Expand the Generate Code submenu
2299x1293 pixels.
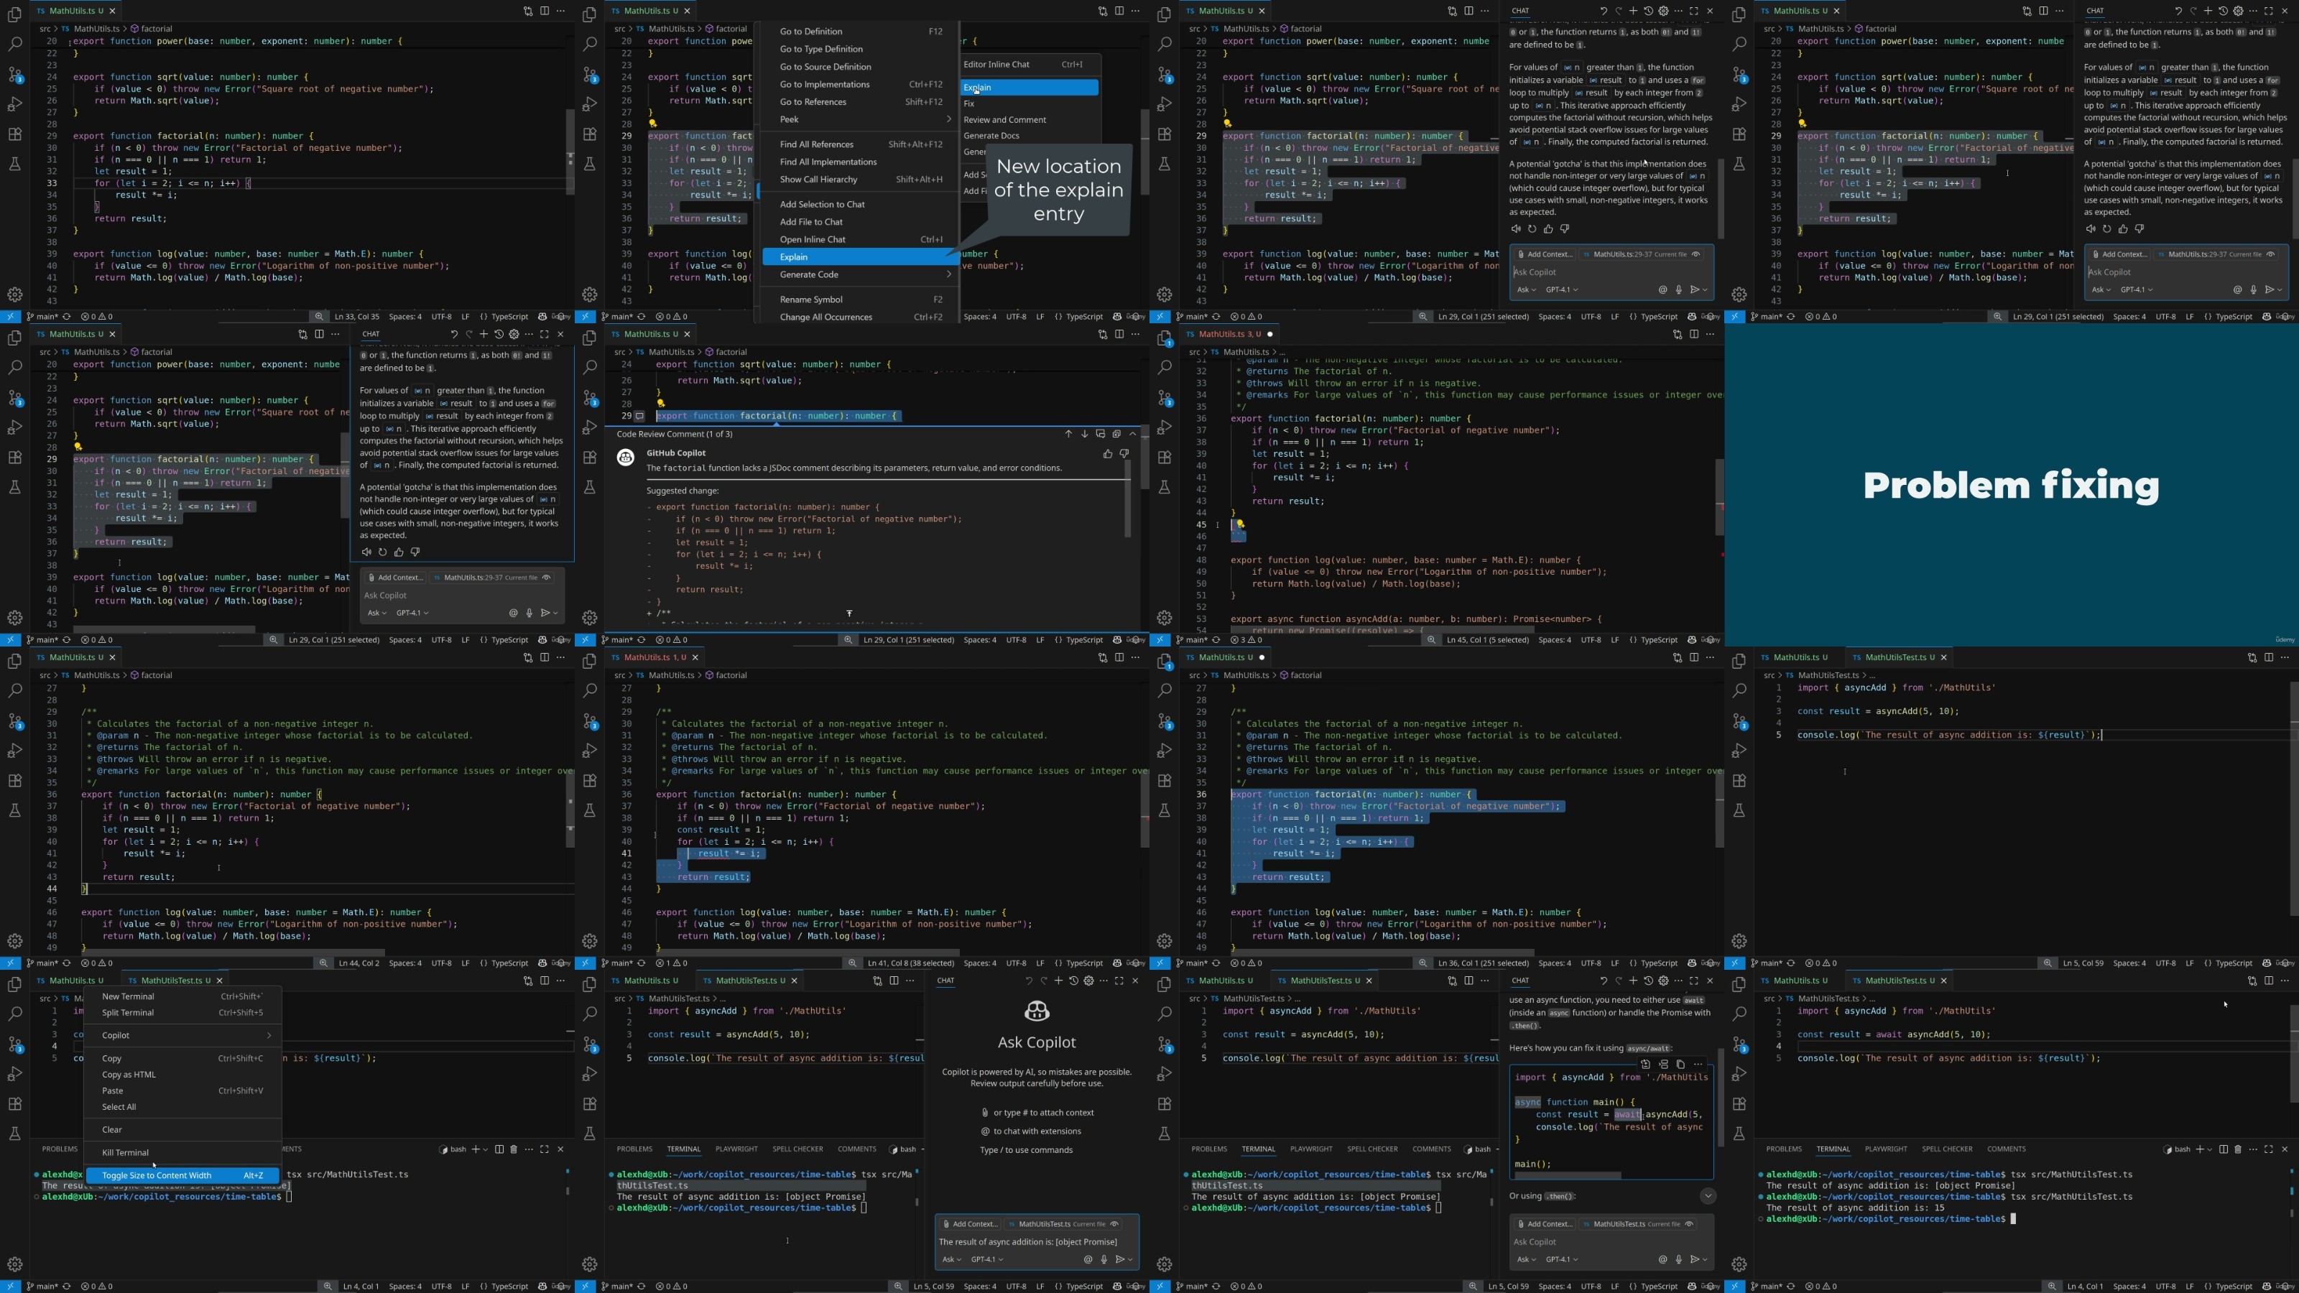[x=861, y=274]
